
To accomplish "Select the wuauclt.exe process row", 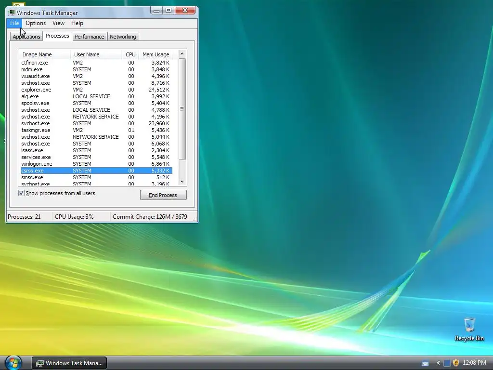I will click(x=96, y=76).
